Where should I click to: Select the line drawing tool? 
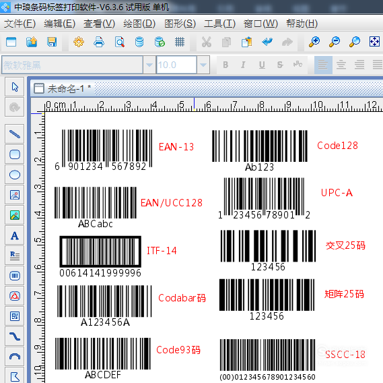pos(15,134)
